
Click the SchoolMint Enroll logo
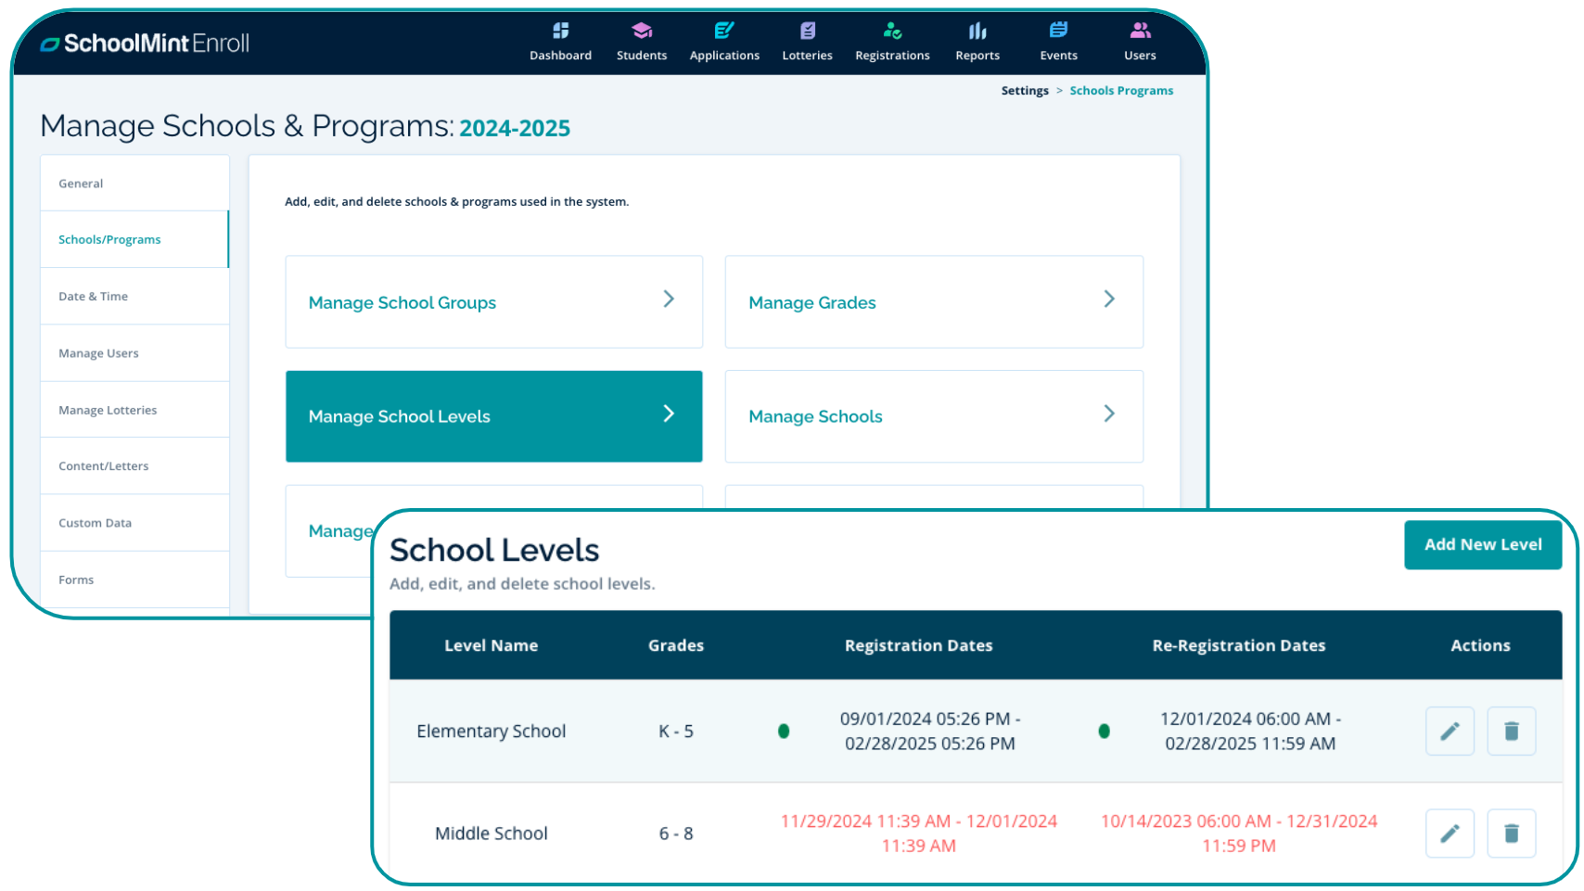(146, 44)
